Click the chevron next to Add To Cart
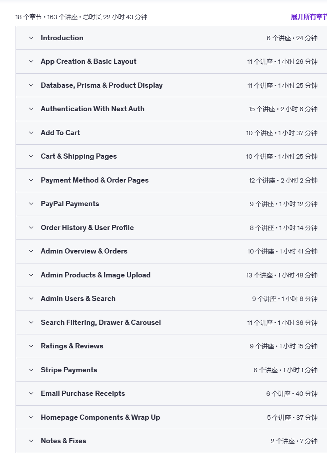The image size is (327, 454). click(x=31, y=133)
